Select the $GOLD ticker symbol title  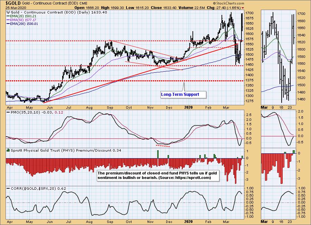[13, 3]
